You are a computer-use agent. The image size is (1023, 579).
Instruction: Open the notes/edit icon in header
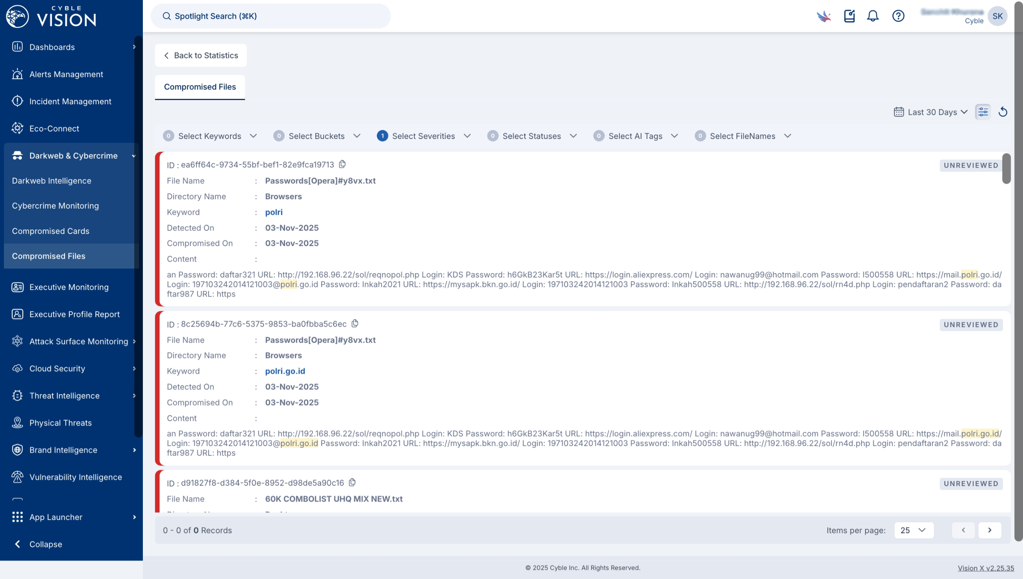849,16
